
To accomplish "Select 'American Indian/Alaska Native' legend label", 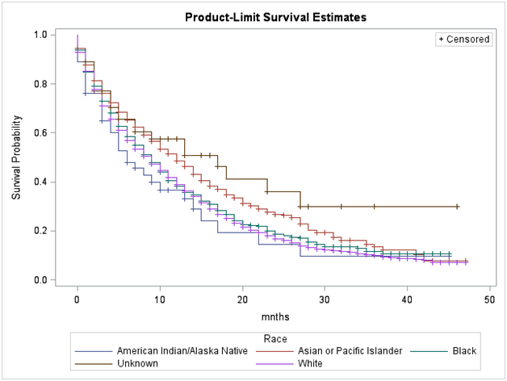I will click(x=181, y=351).
